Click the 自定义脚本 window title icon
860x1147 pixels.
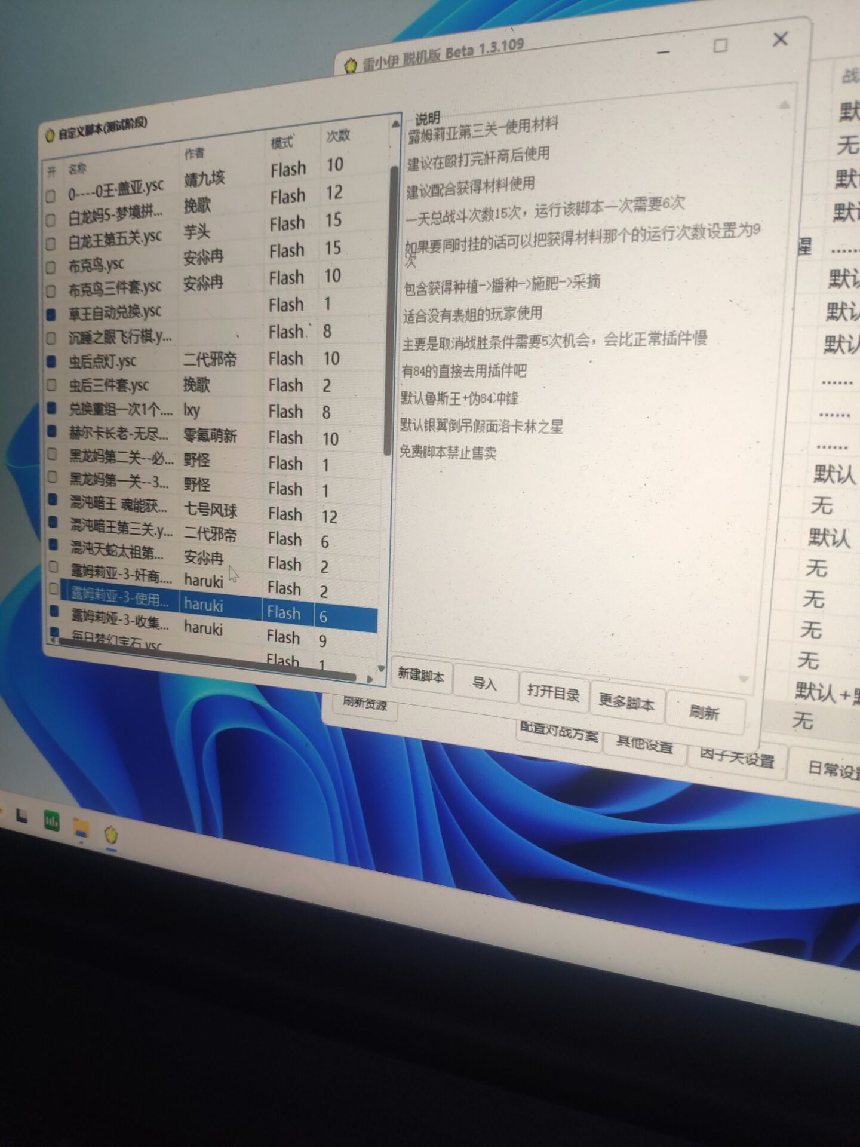point(50,136)
